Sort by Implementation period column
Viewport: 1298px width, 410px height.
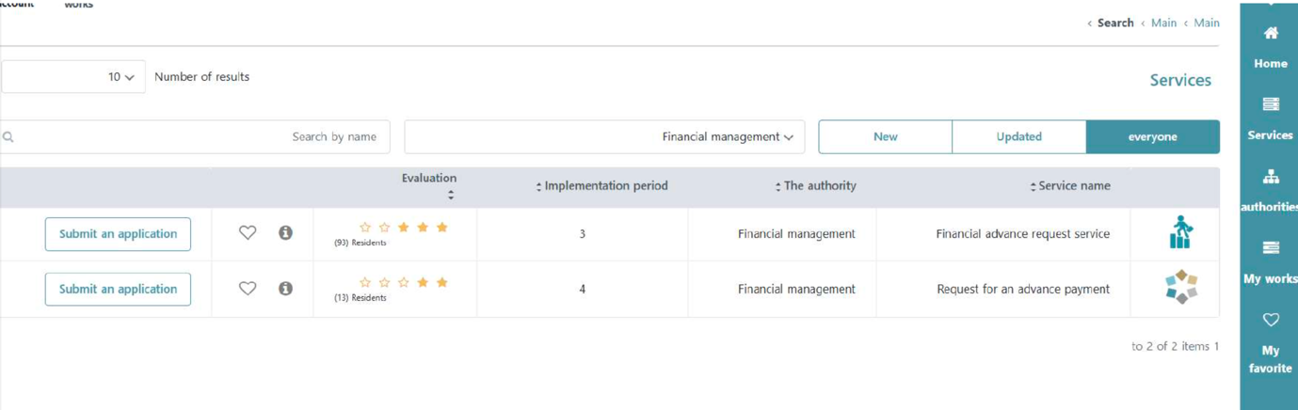(x=601, y=186)
